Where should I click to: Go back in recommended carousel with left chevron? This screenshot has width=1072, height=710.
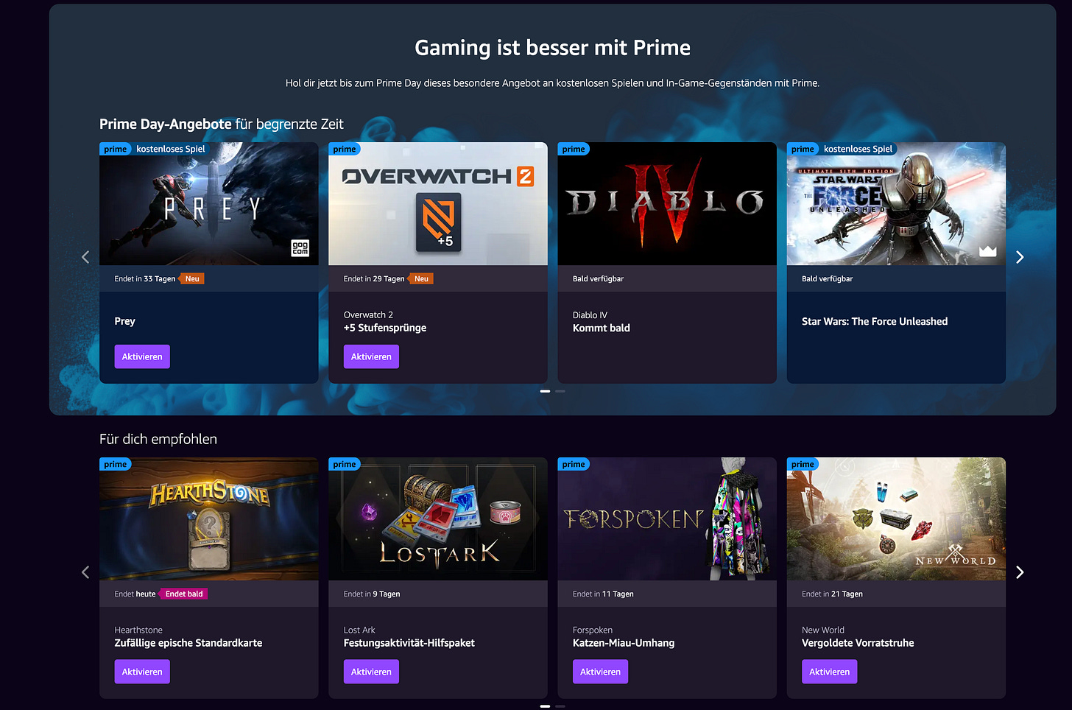click(x=85, y=572)
